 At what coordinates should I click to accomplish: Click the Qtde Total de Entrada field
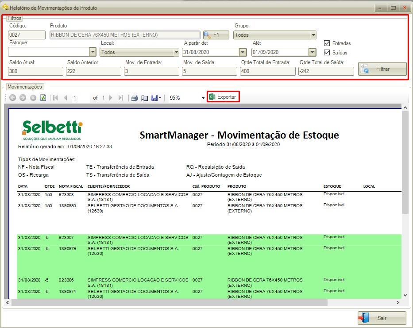click(268, 71)
